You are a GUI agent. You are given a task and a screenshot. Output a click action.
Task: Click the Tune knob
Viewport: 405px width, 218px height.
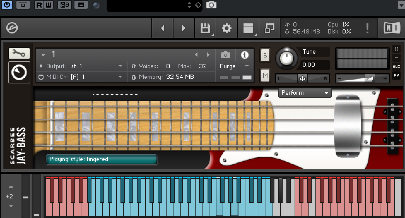click(x=286, y=58)
